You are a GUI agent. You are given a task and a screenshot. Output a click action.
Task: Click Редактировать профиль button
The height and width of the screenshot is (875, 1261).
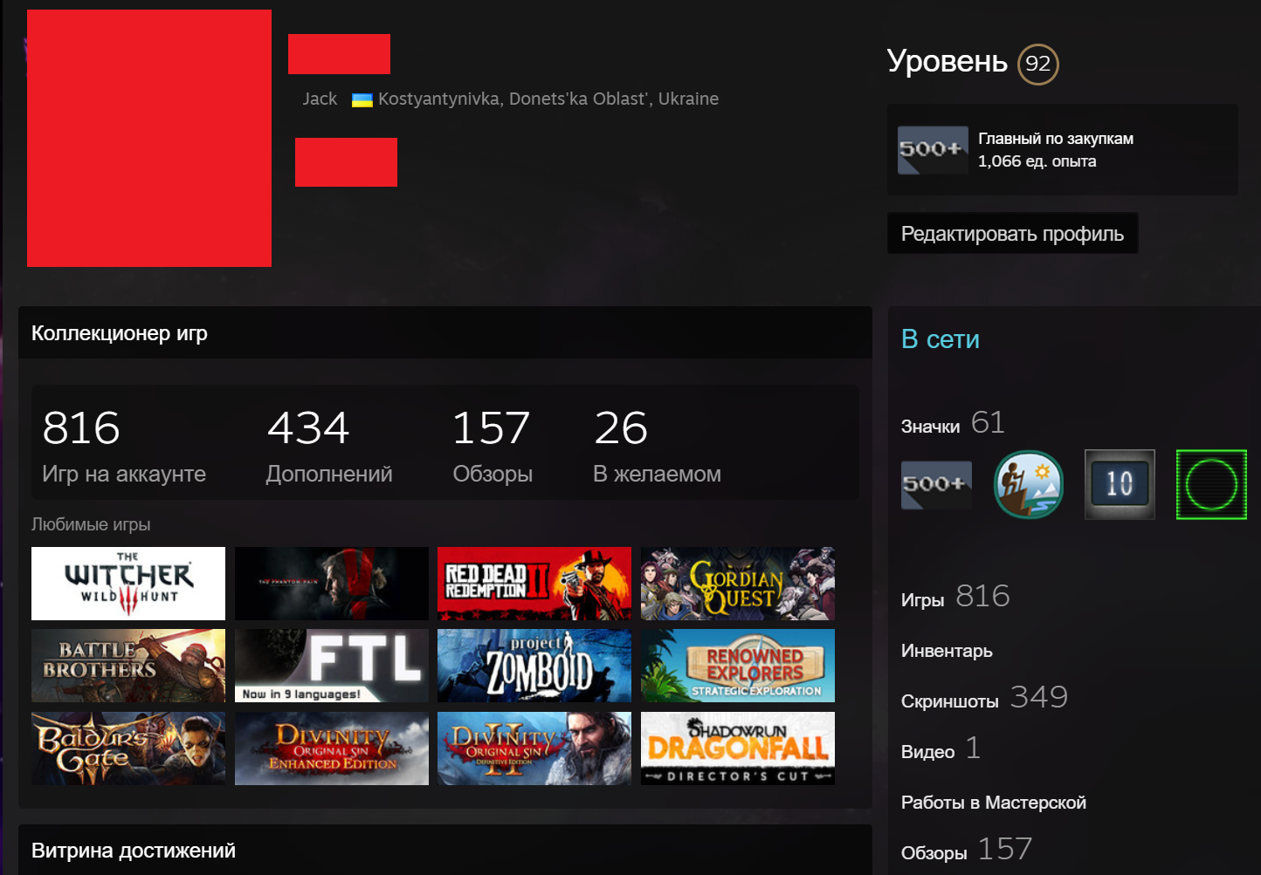[x=1013, y=234]
